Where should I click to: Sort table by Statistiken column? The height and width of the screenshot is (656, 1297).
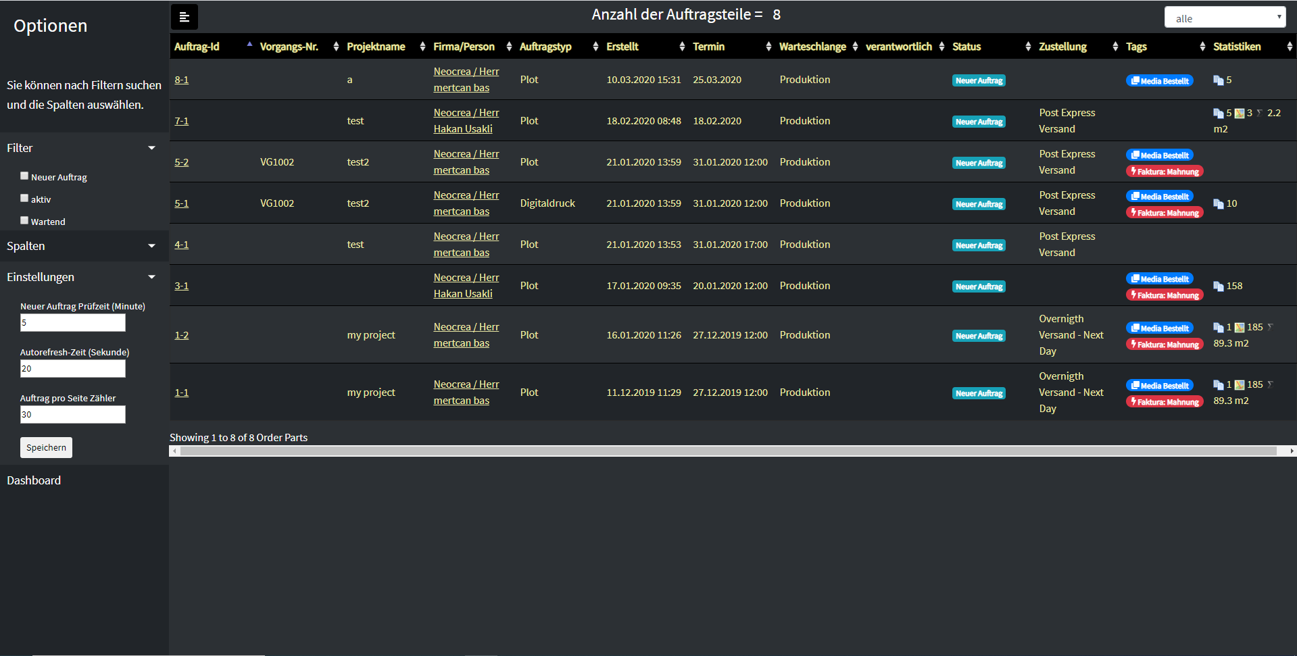coord(1252,47)
